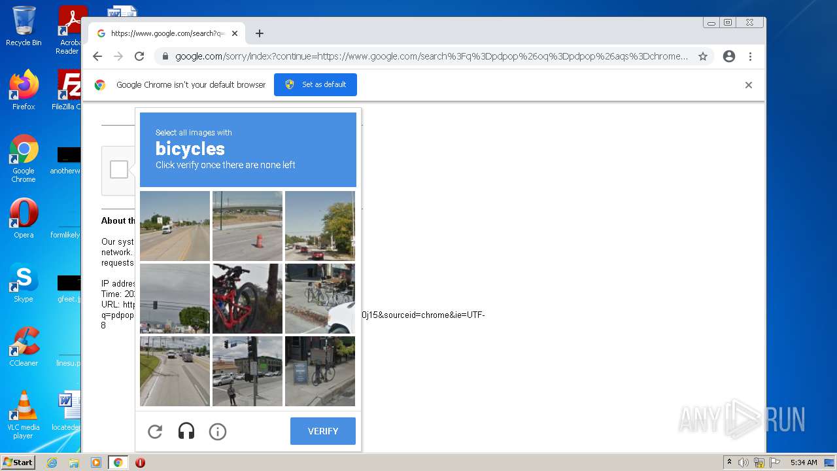Bookmark this page with the star
The image size is (837, 471).
click(703, 56)
